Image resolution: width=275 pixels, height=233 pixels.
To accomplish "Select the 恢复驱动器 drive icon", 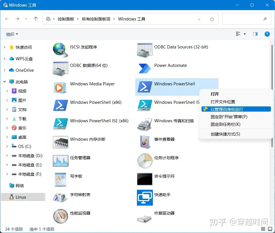I will click(144, 219).
